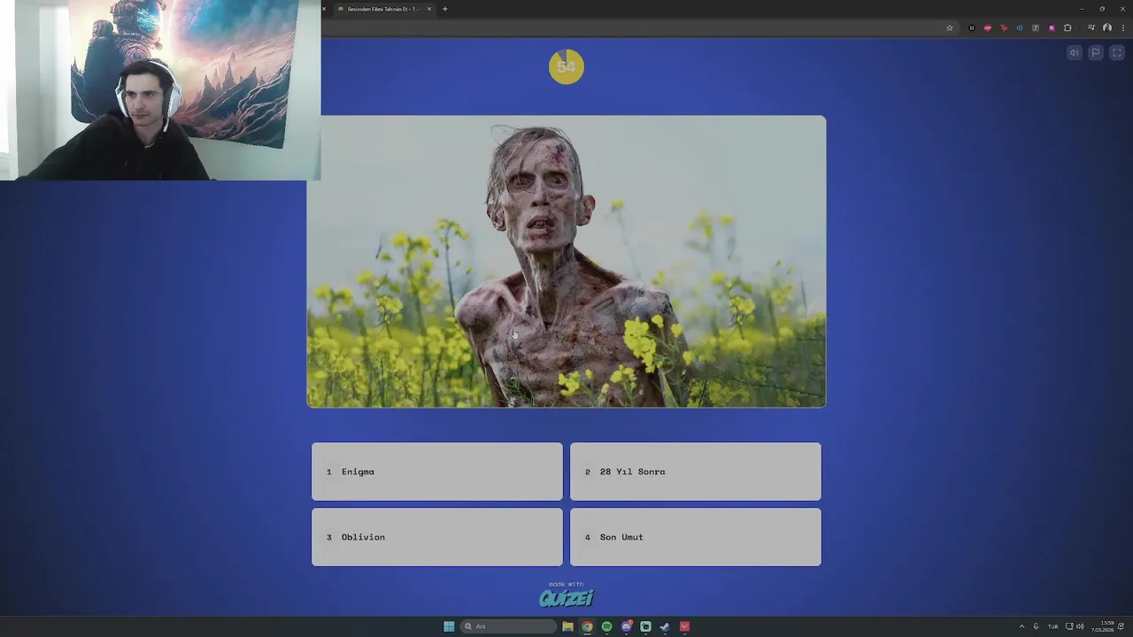1133x637 pixels.
Task: Click the microphone tray icon
Action: click(1036, 626)
